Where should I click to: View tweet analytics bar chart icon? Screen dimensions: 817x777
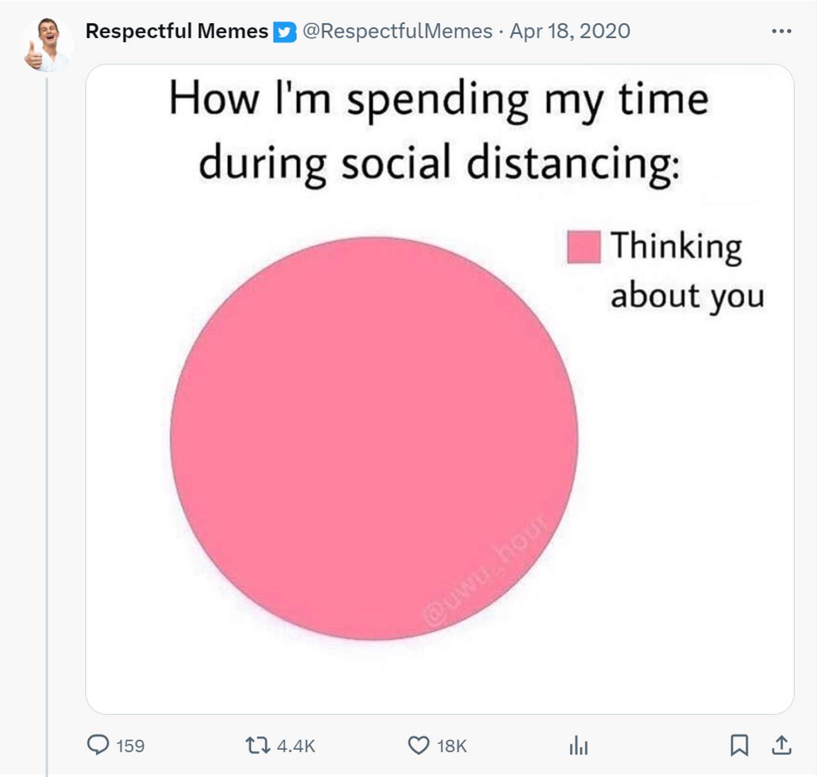coord(579,745)
